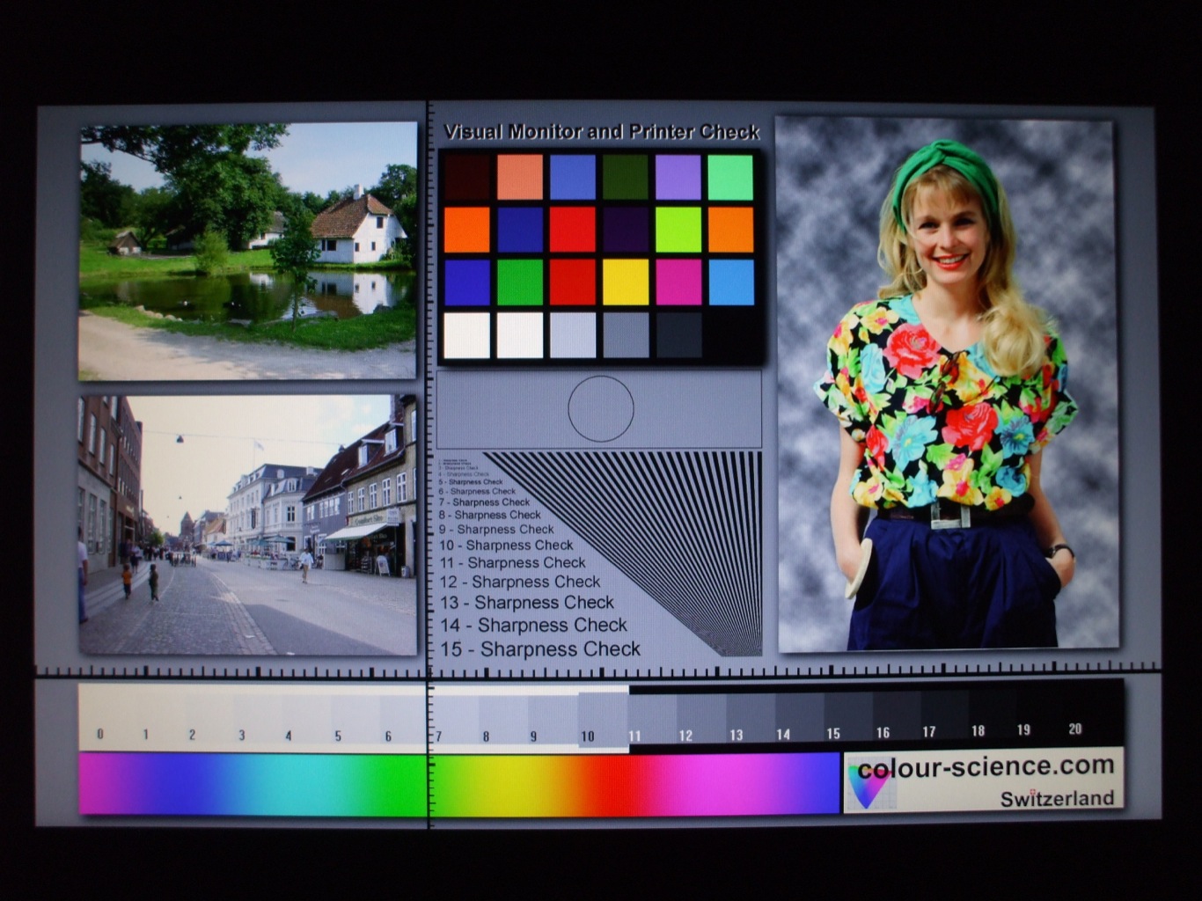
Task: Click the mint green swatch in top row
Action: point(730,177)
